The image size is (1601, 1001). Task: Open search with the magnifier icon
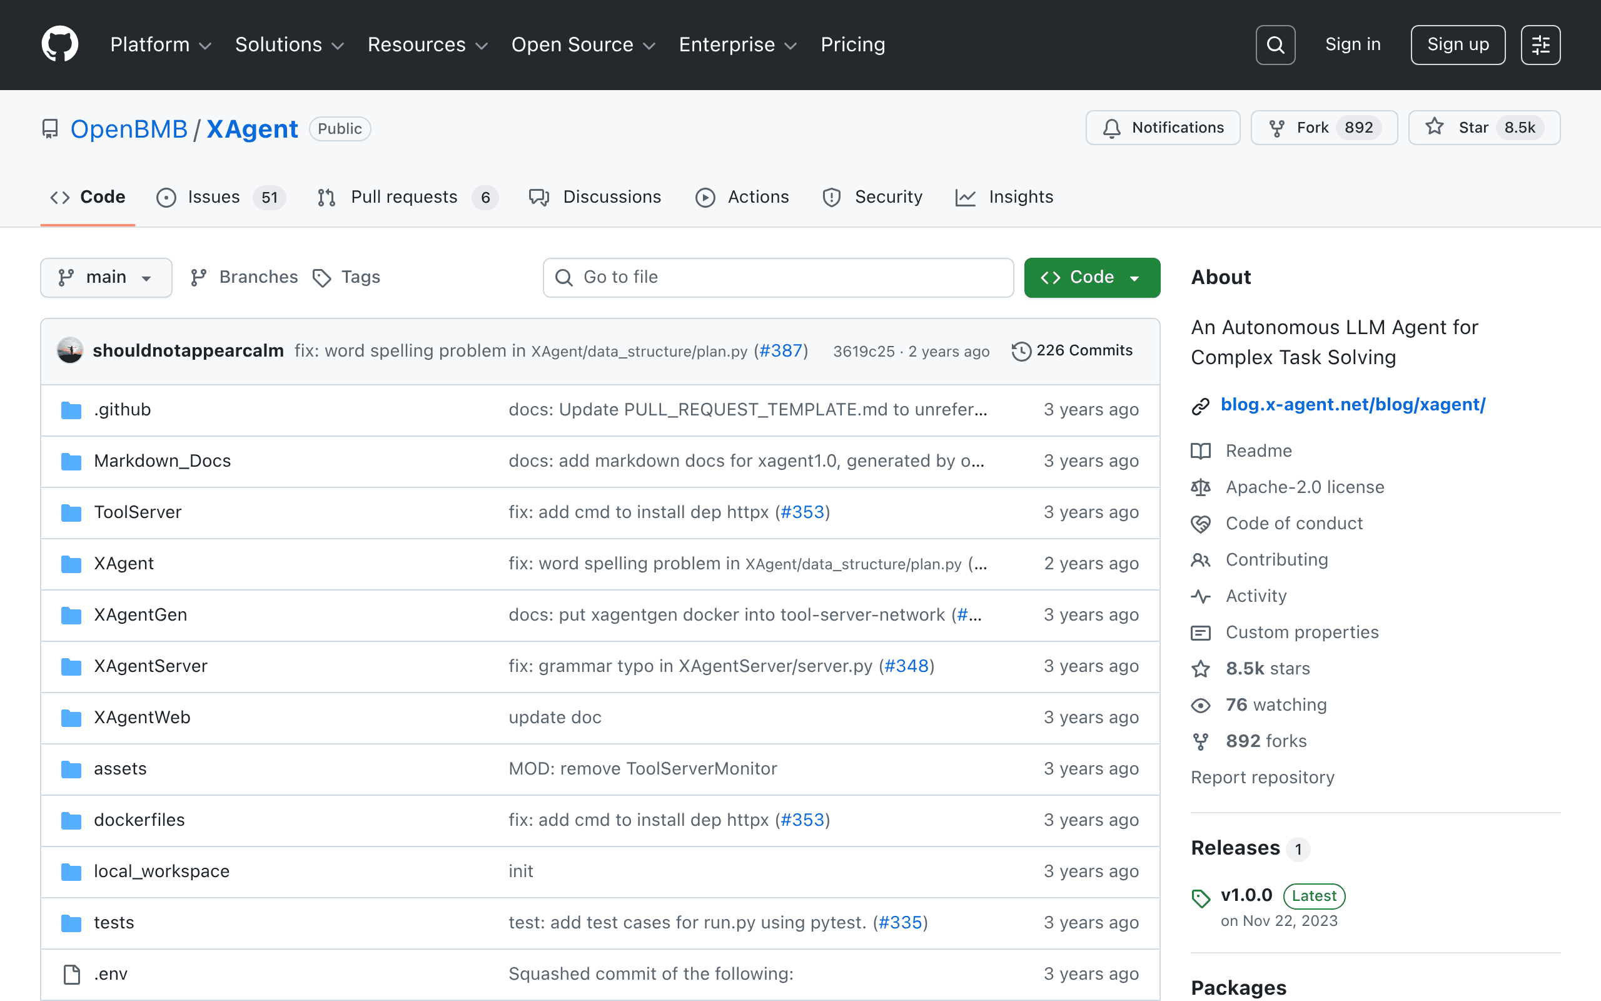pyautogui.click(x=1275, y=45)
